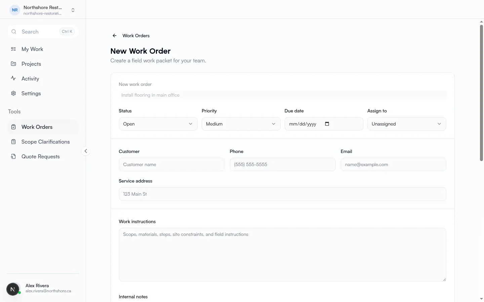
Task: Open the Status dropdown showing Open
Action: click(158, 124)
